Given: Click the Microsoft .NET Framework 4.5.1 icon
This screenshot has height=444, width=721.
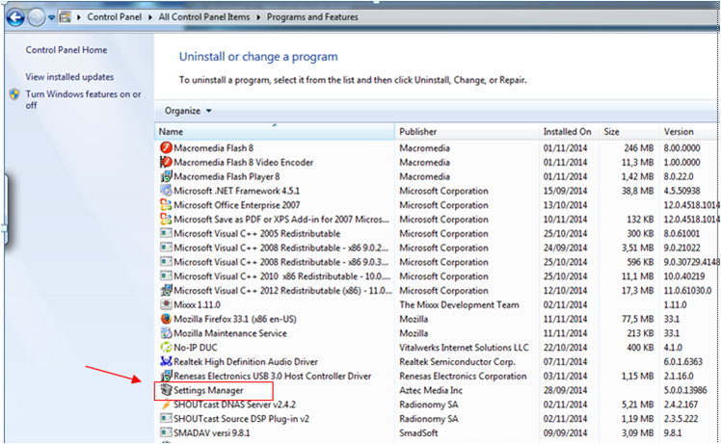Looking at the screenshot, I should point(166,191).
